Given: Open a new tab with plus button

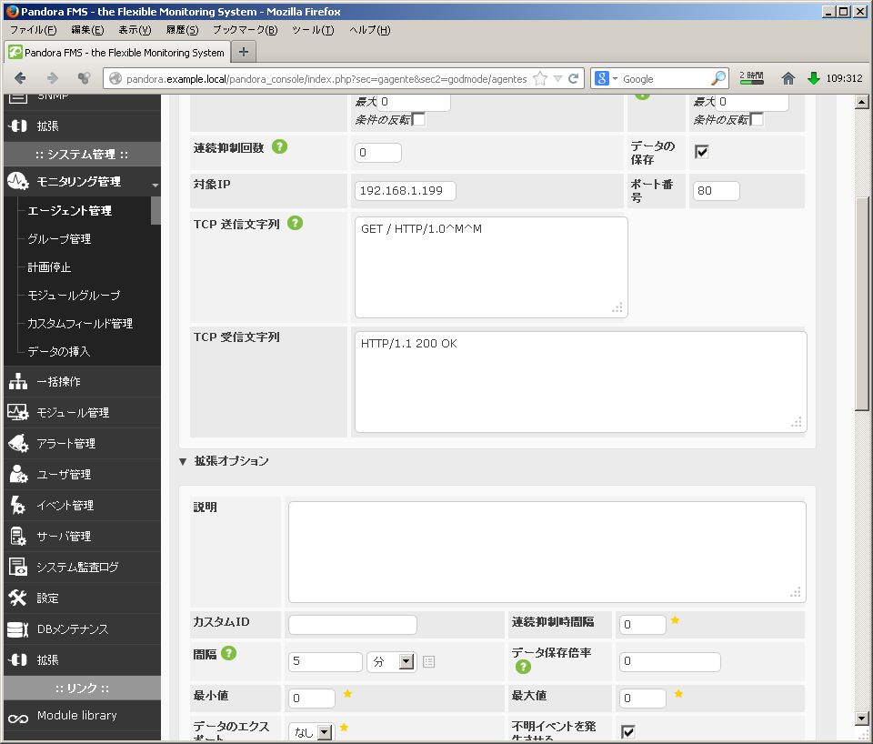Looking at the screenshot, I should [244, 52].
